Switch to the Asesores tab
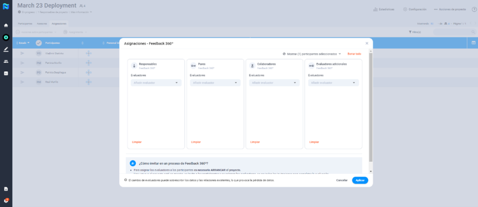Image resolution: width=478 pixels, height=207 pixels. [x=41, y=23]
